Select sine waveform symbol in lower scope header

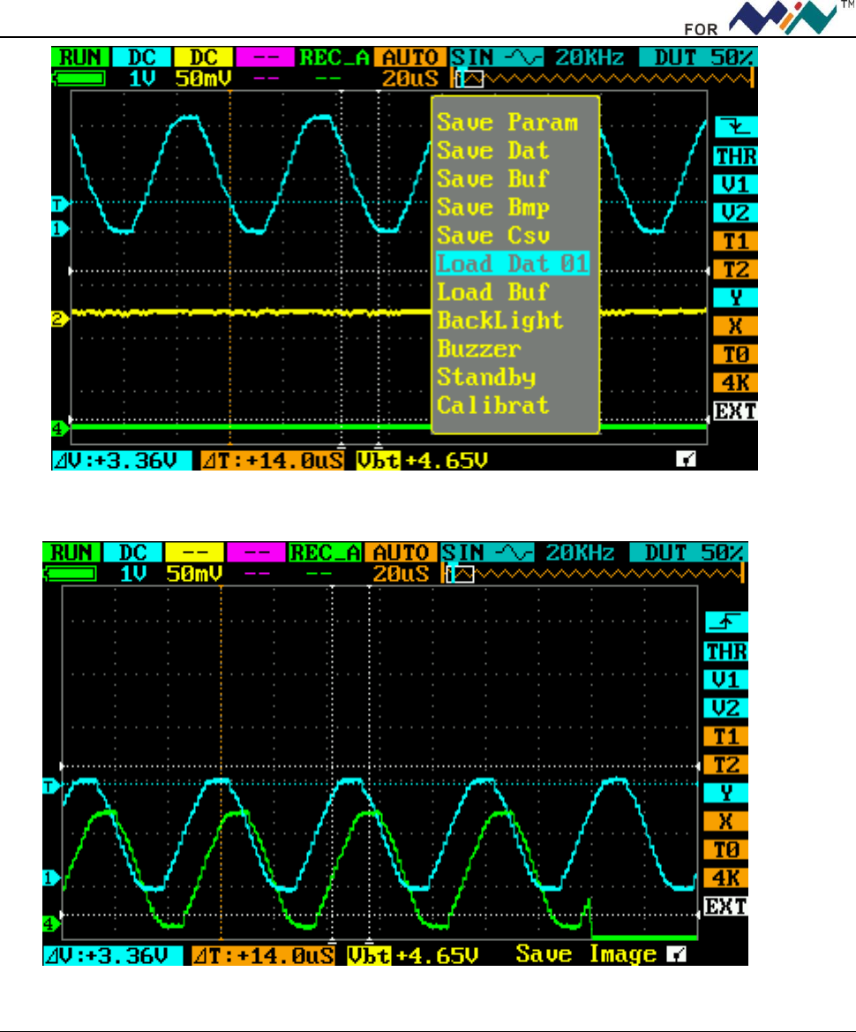click(x=515, y=553)
